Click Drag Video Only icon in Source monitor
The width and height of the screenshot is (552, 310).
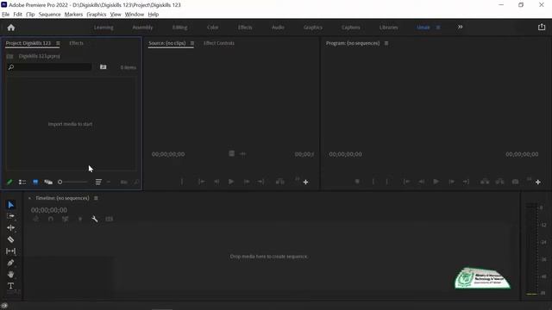(x=231, y=153)
